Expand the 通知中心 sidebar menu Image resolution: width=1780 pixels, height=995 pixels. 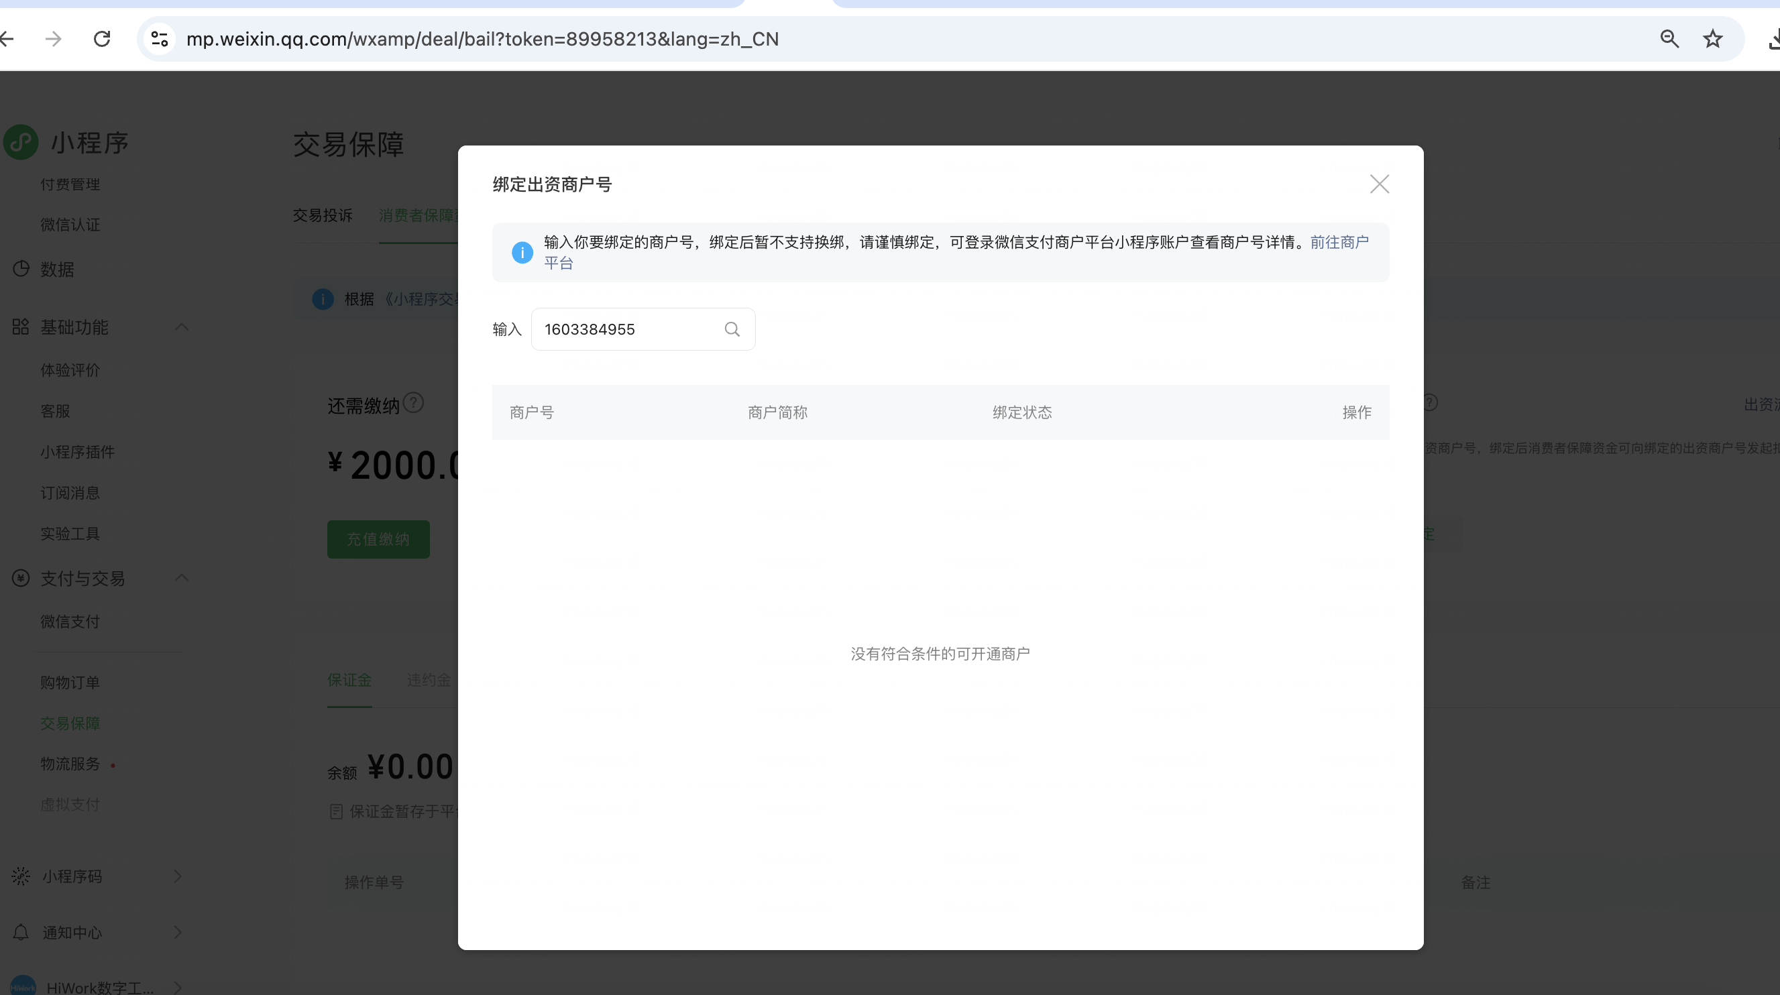point(178,932)
